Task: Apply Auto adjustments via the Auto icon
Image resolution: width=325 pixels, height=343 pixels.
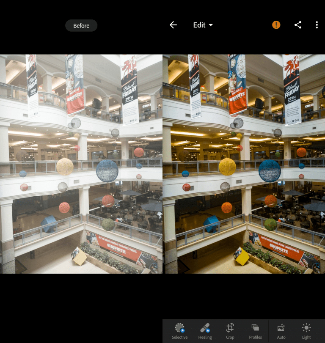Action: point(281,327)
